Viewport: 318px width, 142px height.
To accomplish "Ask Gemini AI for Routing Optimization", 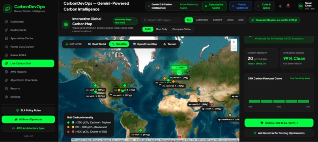I will tap(279, 133).
